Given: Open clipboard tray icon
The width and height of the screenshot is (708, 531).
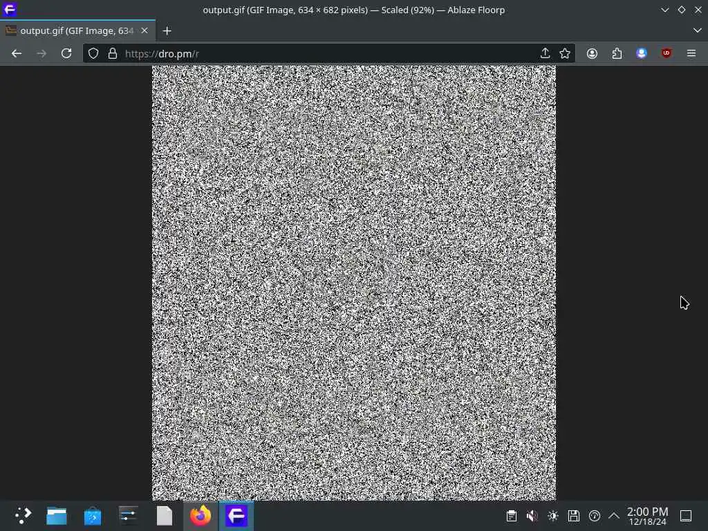Looking at the screenshot, I should pyautogui.click(x=512, y=516).
